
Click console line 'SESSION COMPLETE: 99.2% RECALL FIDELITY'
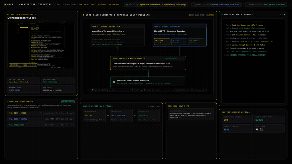click(x=248, y=55)
